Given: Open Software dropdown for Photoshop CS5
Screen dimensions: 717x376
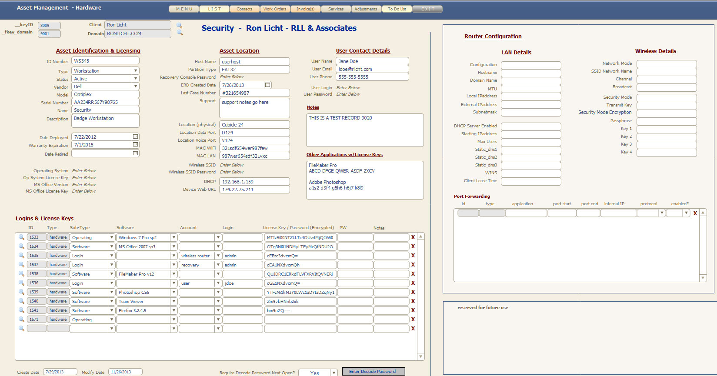Looking at the screenshot, I should pyautogui.click(x=173, y=292).
